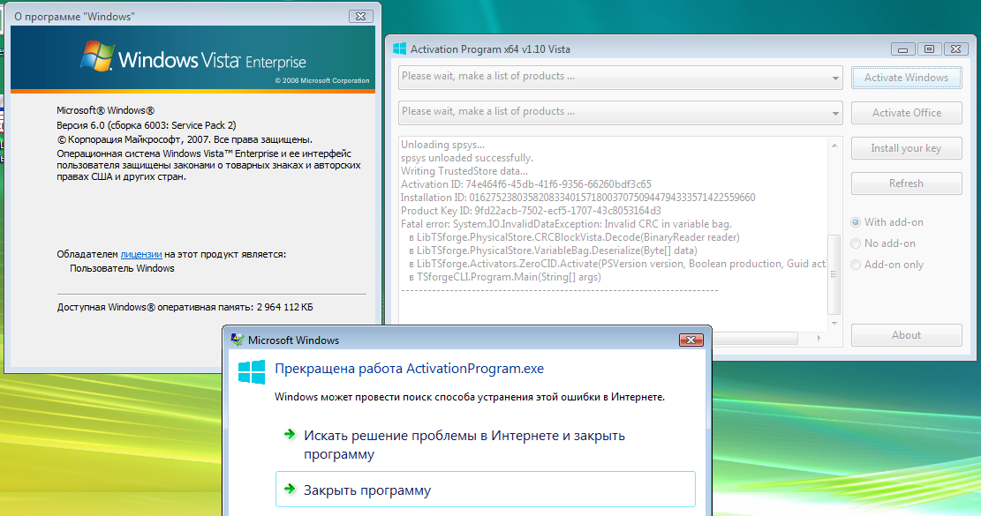The image size is (981, 516).
Task: Click the Activate Windows button
Action: 907,78
